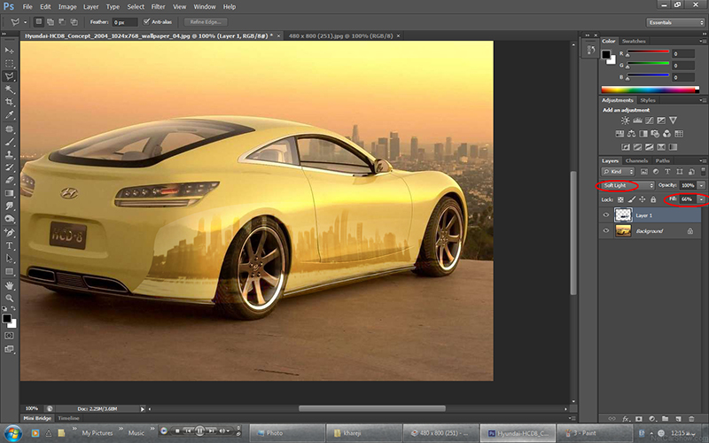Choose Add to selection mode

coord(51,21)
